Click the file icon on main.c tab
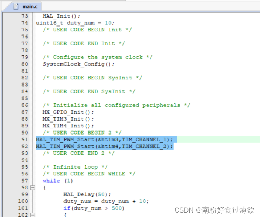 [x=16, y=7]
